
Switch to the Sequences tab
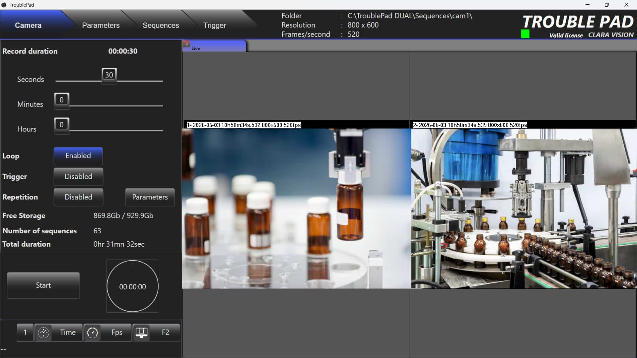pos(161,25)
